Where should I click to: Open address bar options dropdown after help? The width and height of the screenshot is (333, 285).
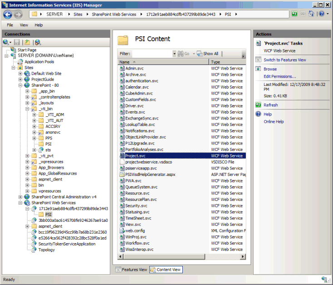click(x=328, y=14)
